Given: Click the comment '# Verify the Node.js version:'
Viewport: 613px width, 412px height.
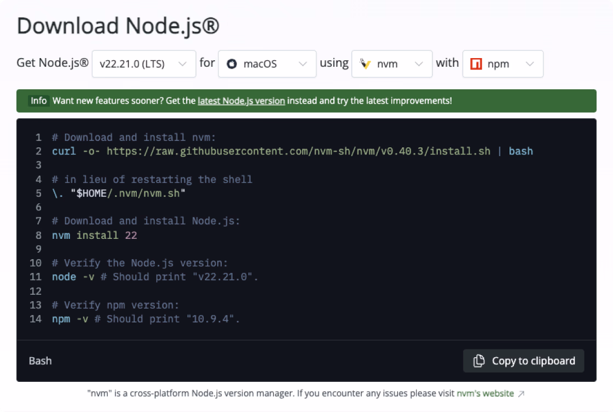Looking at the screenshot, I should (x=140, y=263).
